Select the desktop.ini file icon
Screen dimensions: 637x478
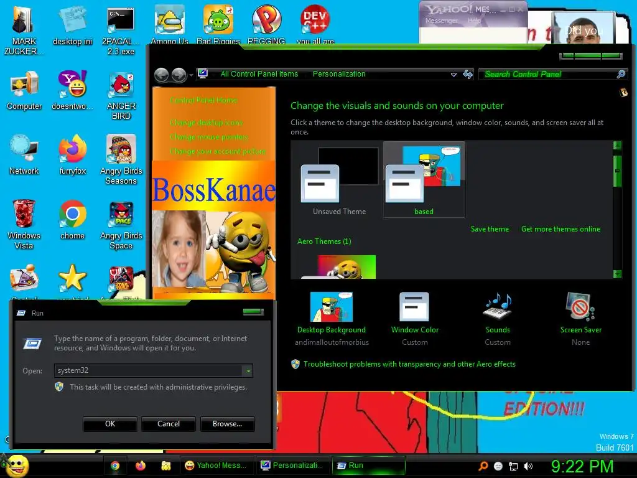click(x=72, y=25)
